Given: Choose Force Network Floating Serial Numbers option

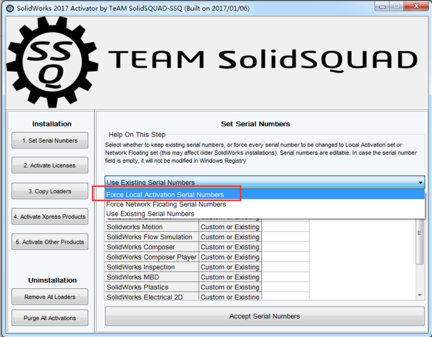Looking at the screenshot, I should 265,204.
